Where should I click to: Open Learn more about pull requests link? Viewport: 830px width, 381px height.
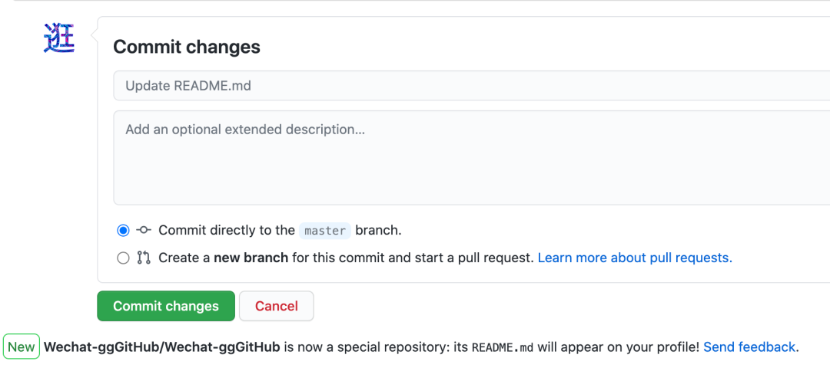pyautogui.click(x=635, y=258)
